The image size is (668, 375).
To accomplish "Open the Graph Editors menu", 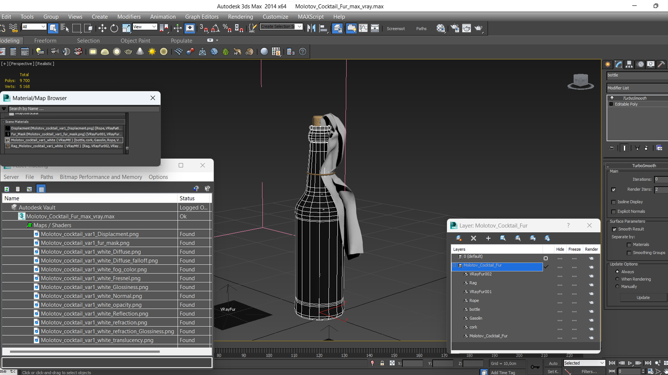I will point(202,17).
